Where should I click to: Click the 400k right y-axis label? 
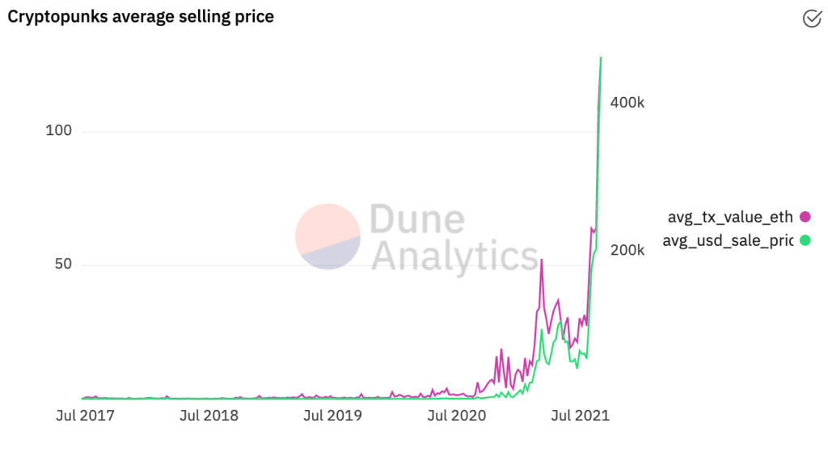tap(627, 103)
